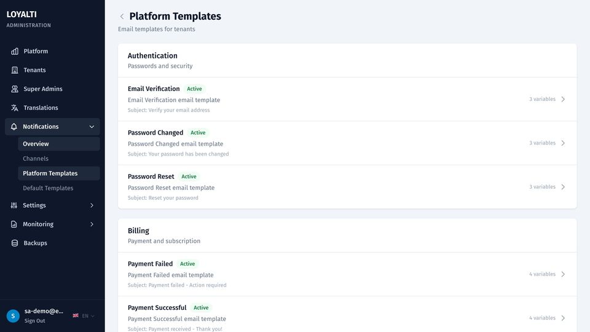This screenshot has height=332, width=590.
Task: Open Payment Successful template via its chevron
Action: (x=563, y=318)
